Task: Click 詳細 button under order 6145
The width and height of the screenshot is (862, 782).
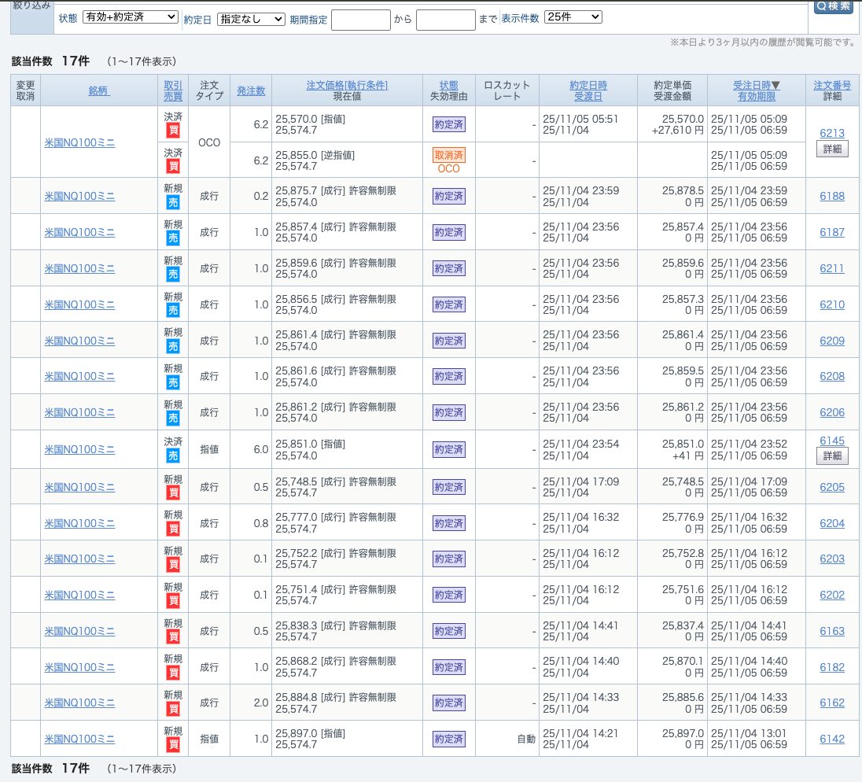Action: (x=832, y=456)
